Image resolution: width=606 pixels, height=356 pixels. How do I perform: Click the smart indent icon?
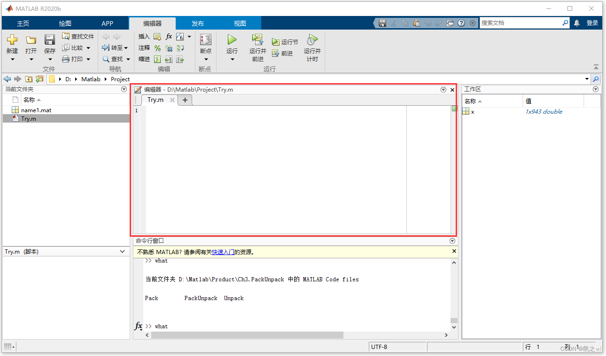coord(157,59)
